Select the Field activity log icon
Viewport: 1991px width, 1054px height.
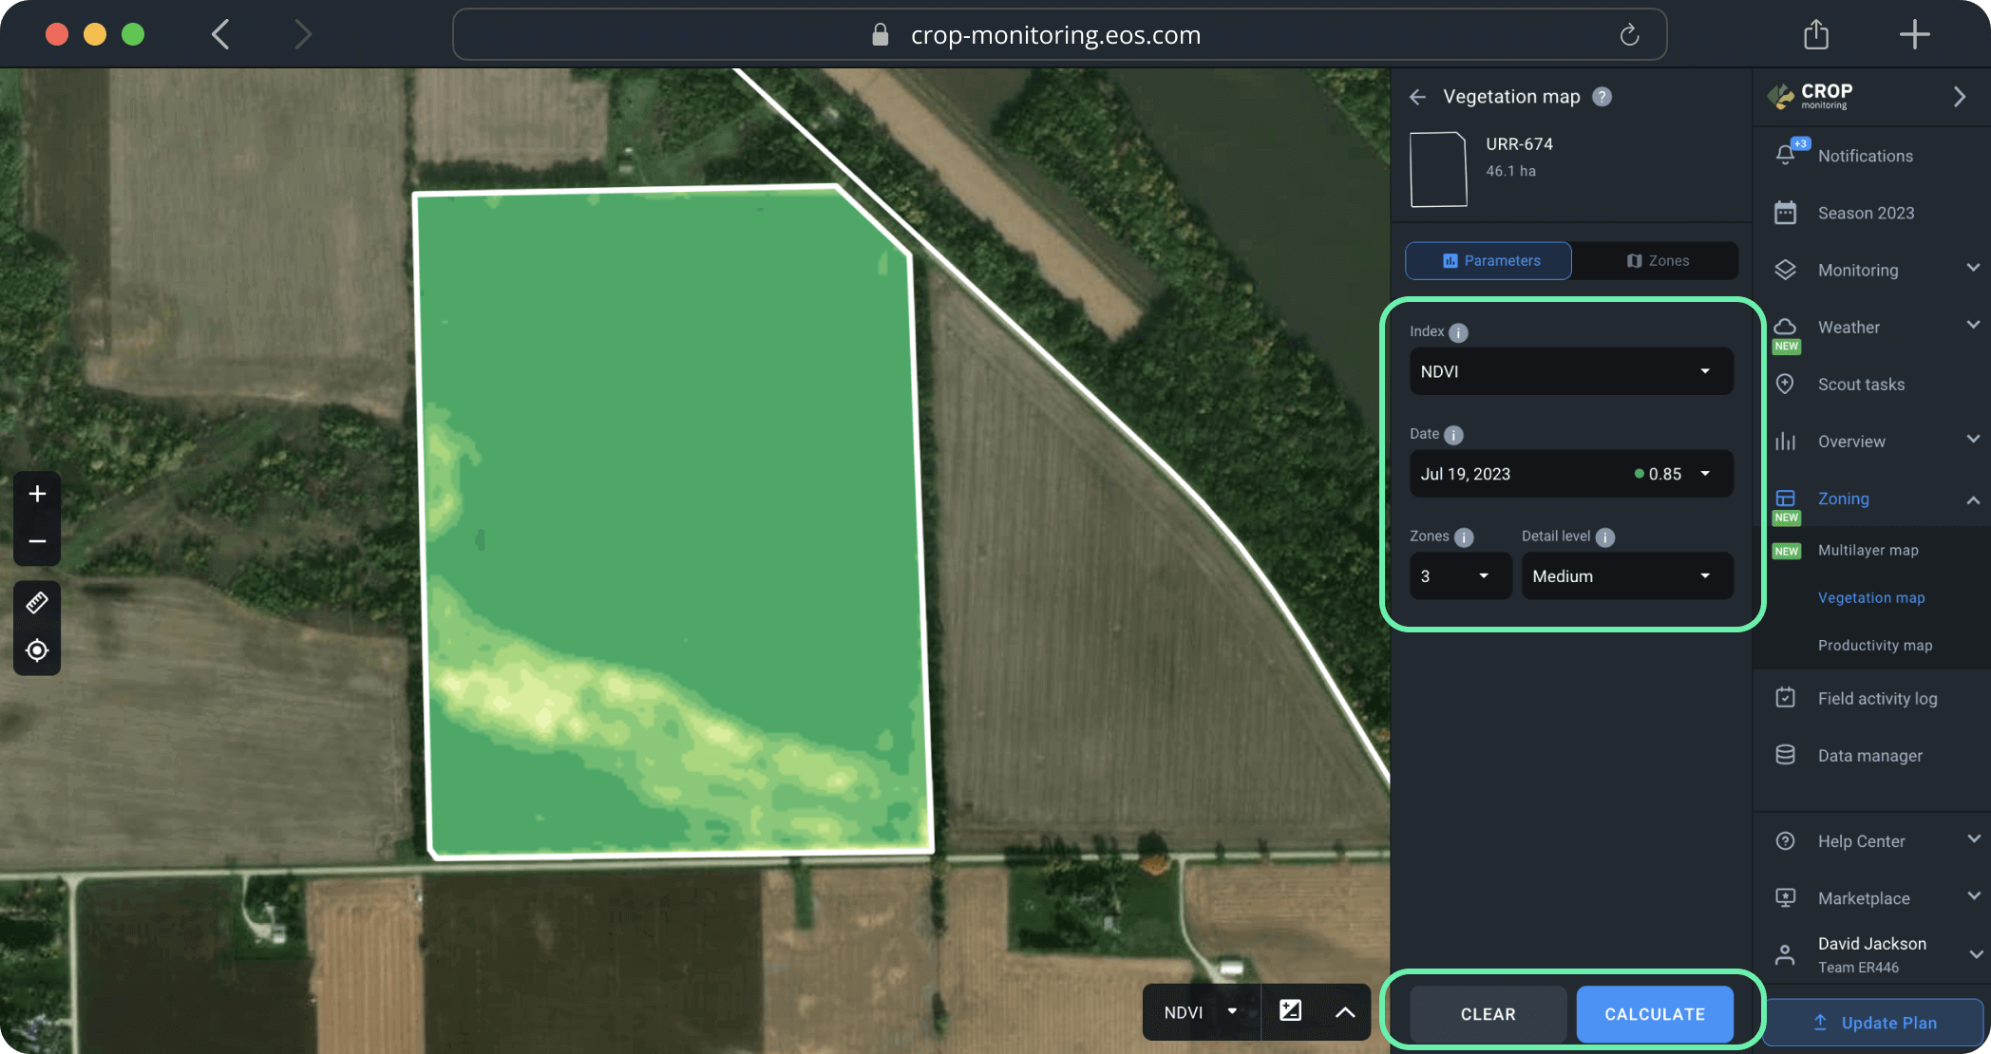[1785, 697]
